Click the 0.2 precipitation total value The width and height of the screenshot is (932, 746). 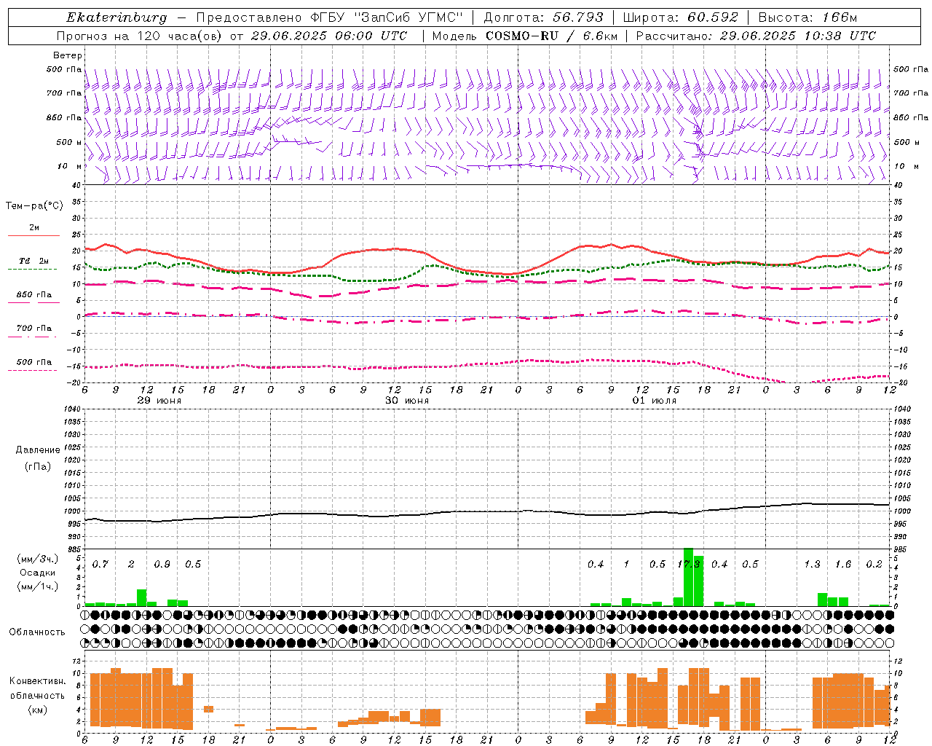click(874, 565)
